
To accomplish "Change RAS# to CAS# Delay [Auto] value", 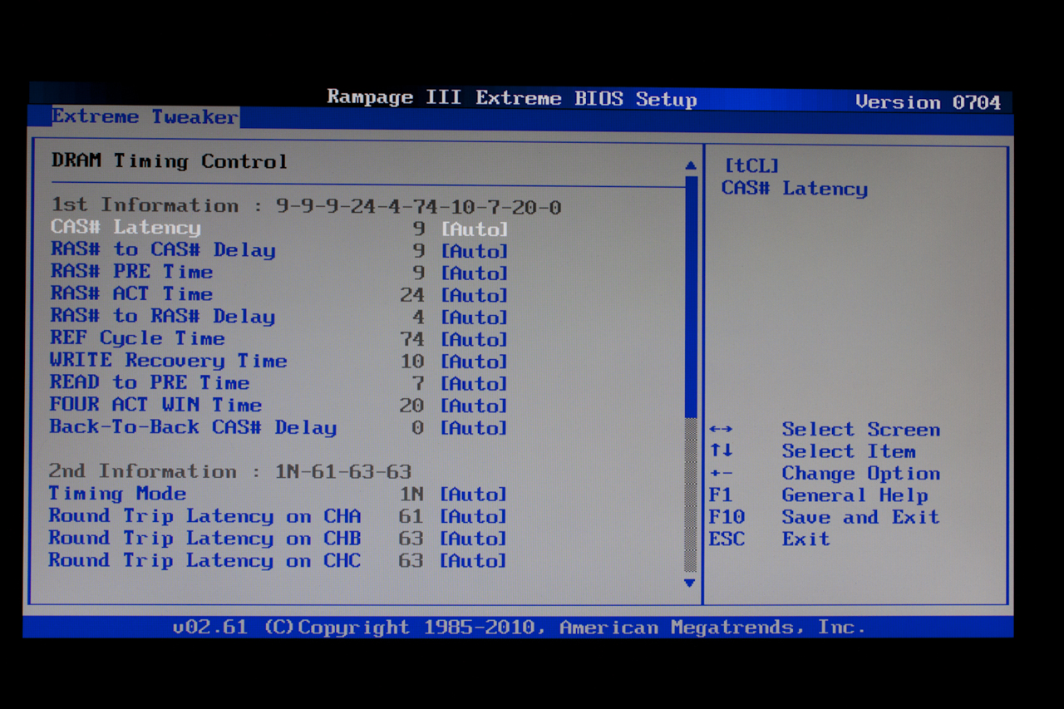I will tap(474, 251).
